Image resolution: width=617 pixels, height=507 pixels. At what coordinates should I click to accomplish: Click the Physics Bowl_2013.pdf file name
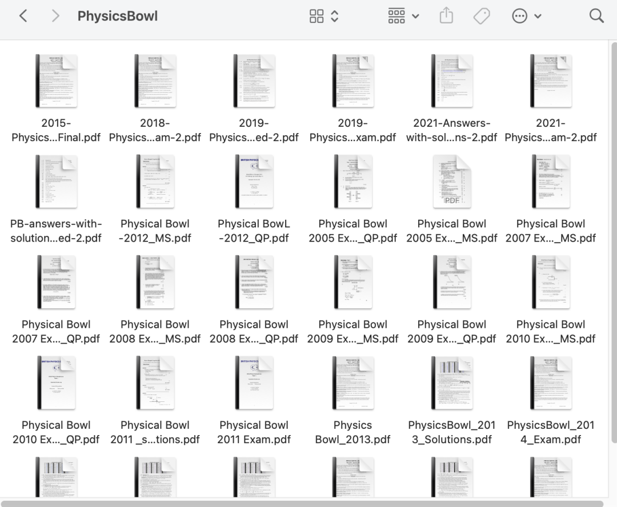(352, 432)
